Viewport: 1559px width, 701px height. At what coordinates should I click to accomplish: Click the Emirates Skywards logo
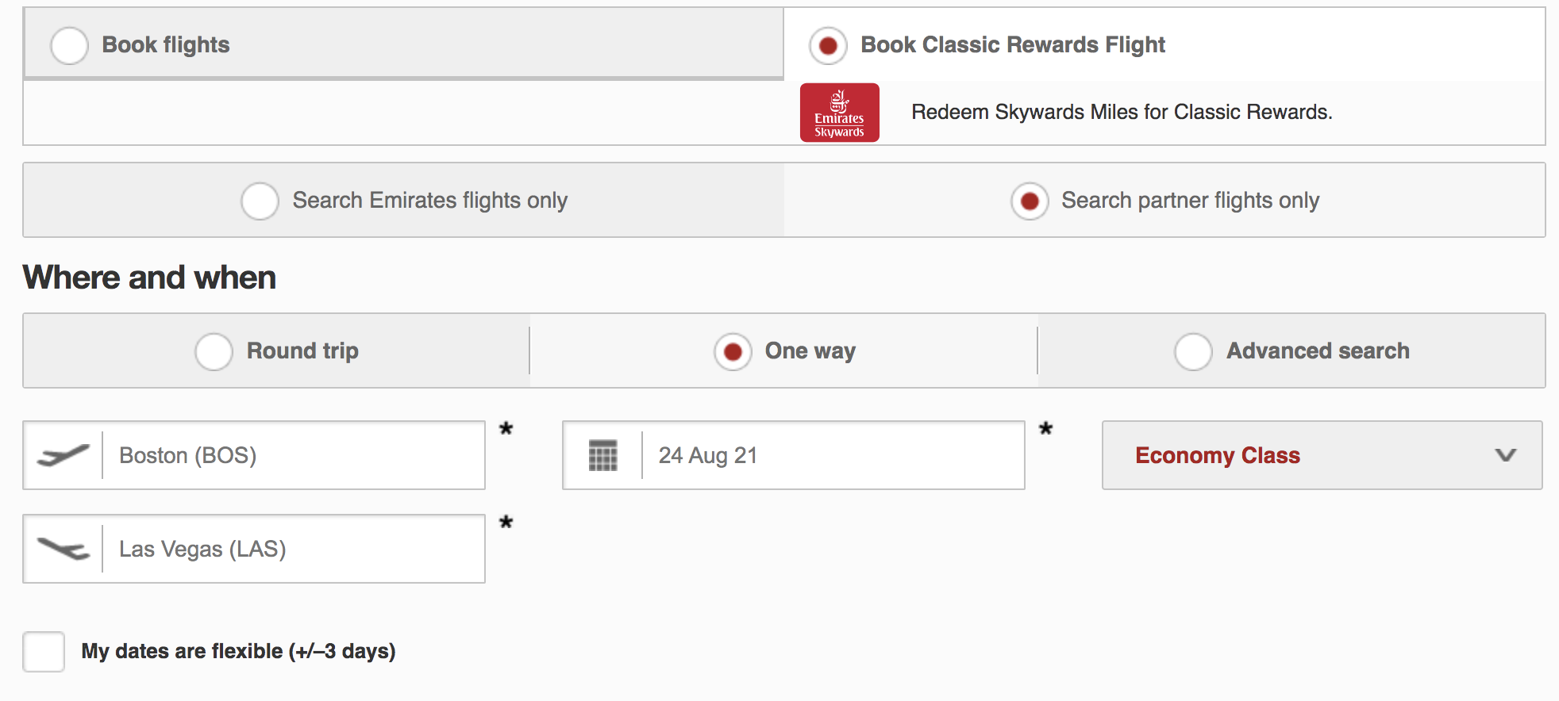[x=839, y=113]
